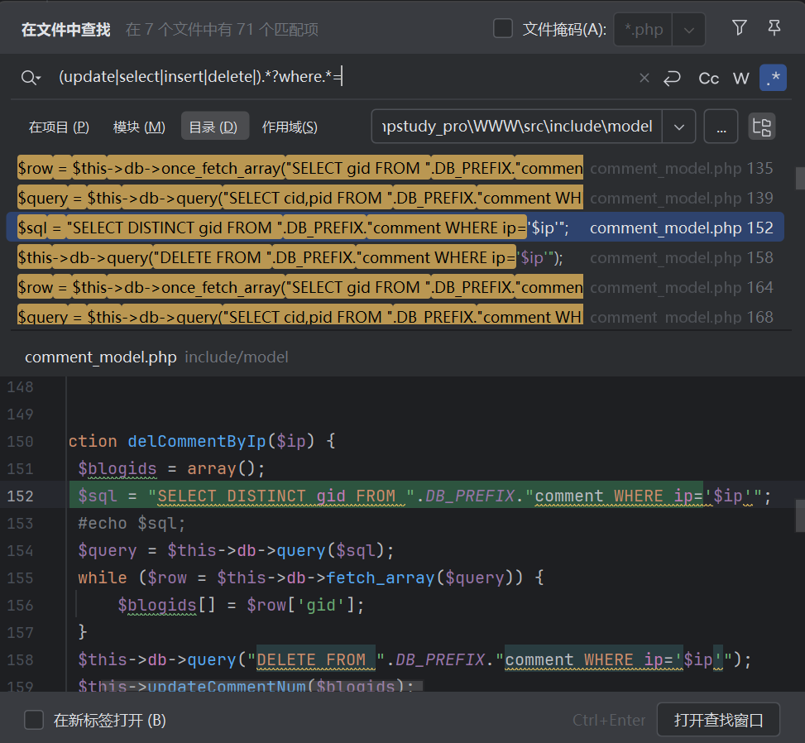Expand the directory path dropdown

coord(678,127)
